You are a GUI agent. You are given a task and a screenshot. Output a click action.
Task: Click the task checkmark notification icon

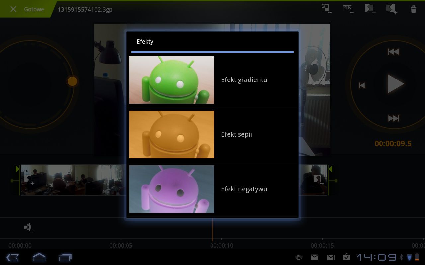pyautogui.click(x=347, y=257)
